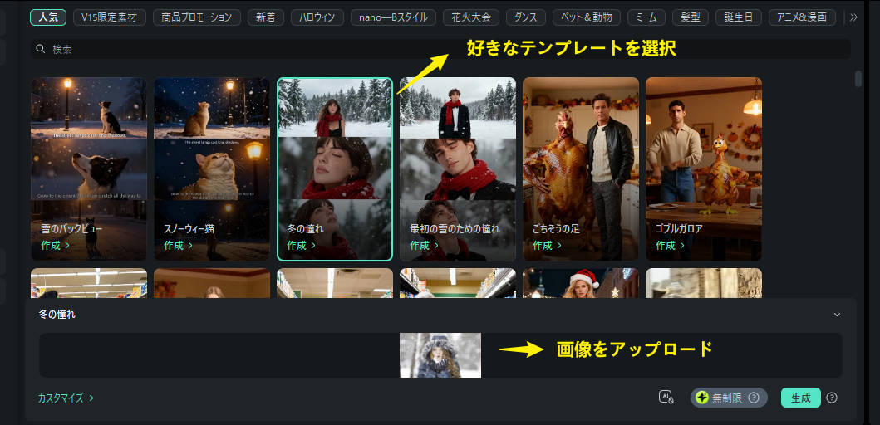Click the uploaded snowy girl image thumbnail
Image resolution: width=880 pixels, height=425 pixels.
[440, 355]
